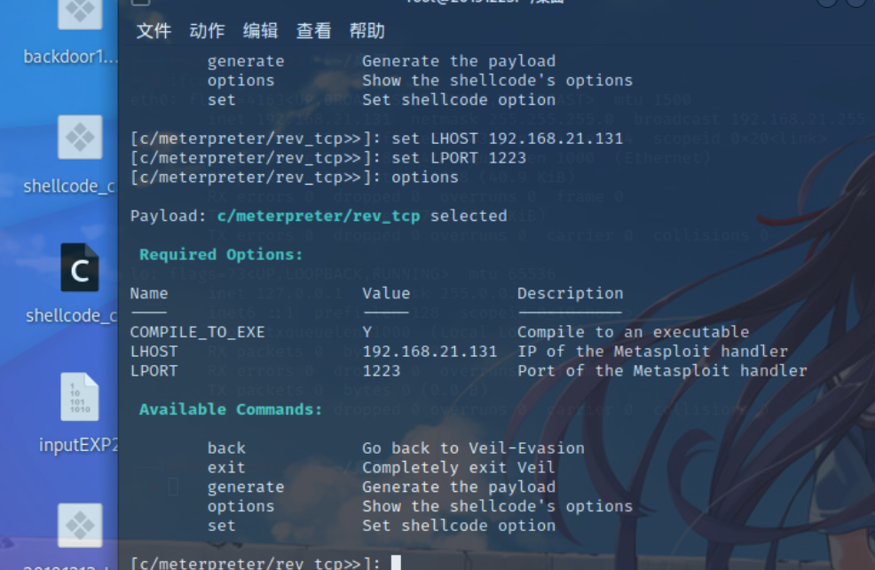
Task: Select the shellcode_c C source file icon
Action: (80, 267)
